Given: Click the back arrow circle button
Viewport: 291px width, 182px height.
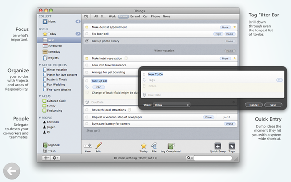Looking at the screenshot, I should tap(12, 171).
